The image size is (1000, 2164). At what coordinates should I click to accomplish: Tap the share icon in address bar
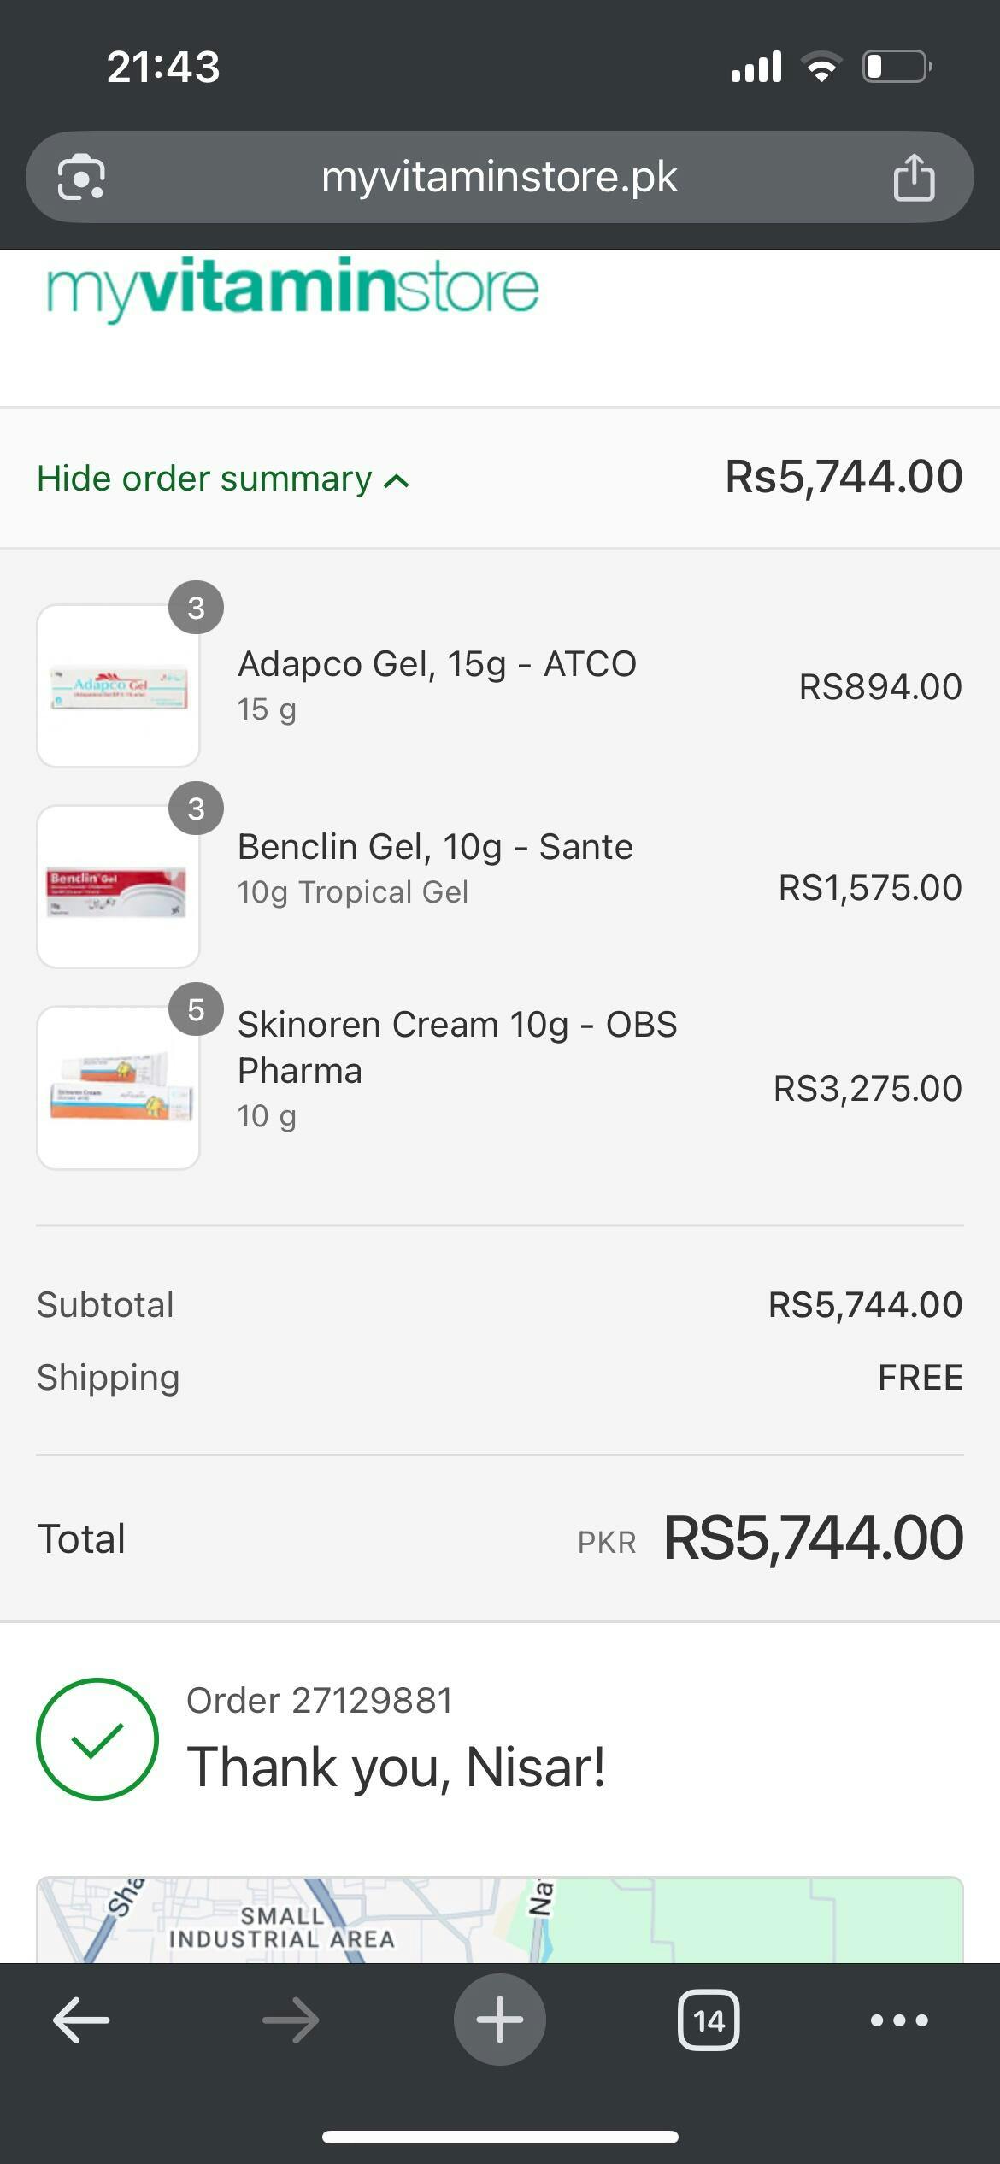[914, 178]
